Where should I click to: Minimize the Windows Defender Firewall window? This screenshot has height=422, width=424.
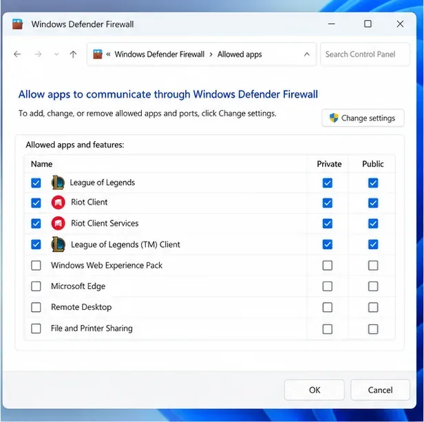pos(331,24)
